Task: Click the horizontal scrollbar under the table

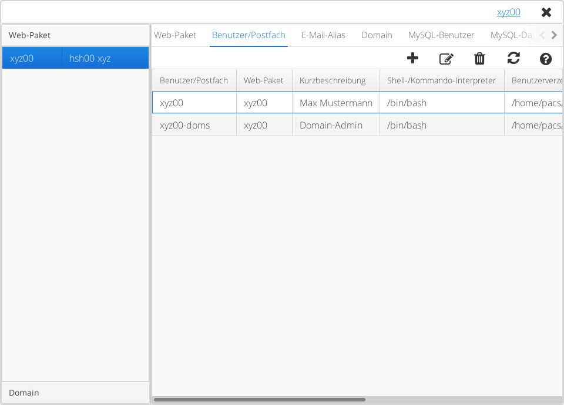Action: (260, 400)
